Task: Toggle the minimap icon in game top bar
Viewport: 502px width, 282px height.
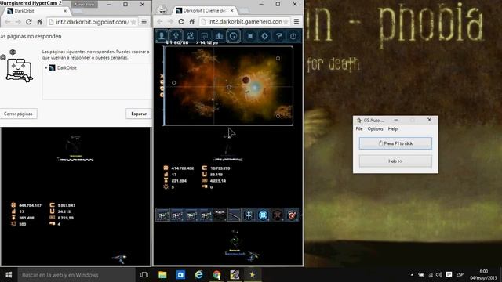Action: click(234, 36)
